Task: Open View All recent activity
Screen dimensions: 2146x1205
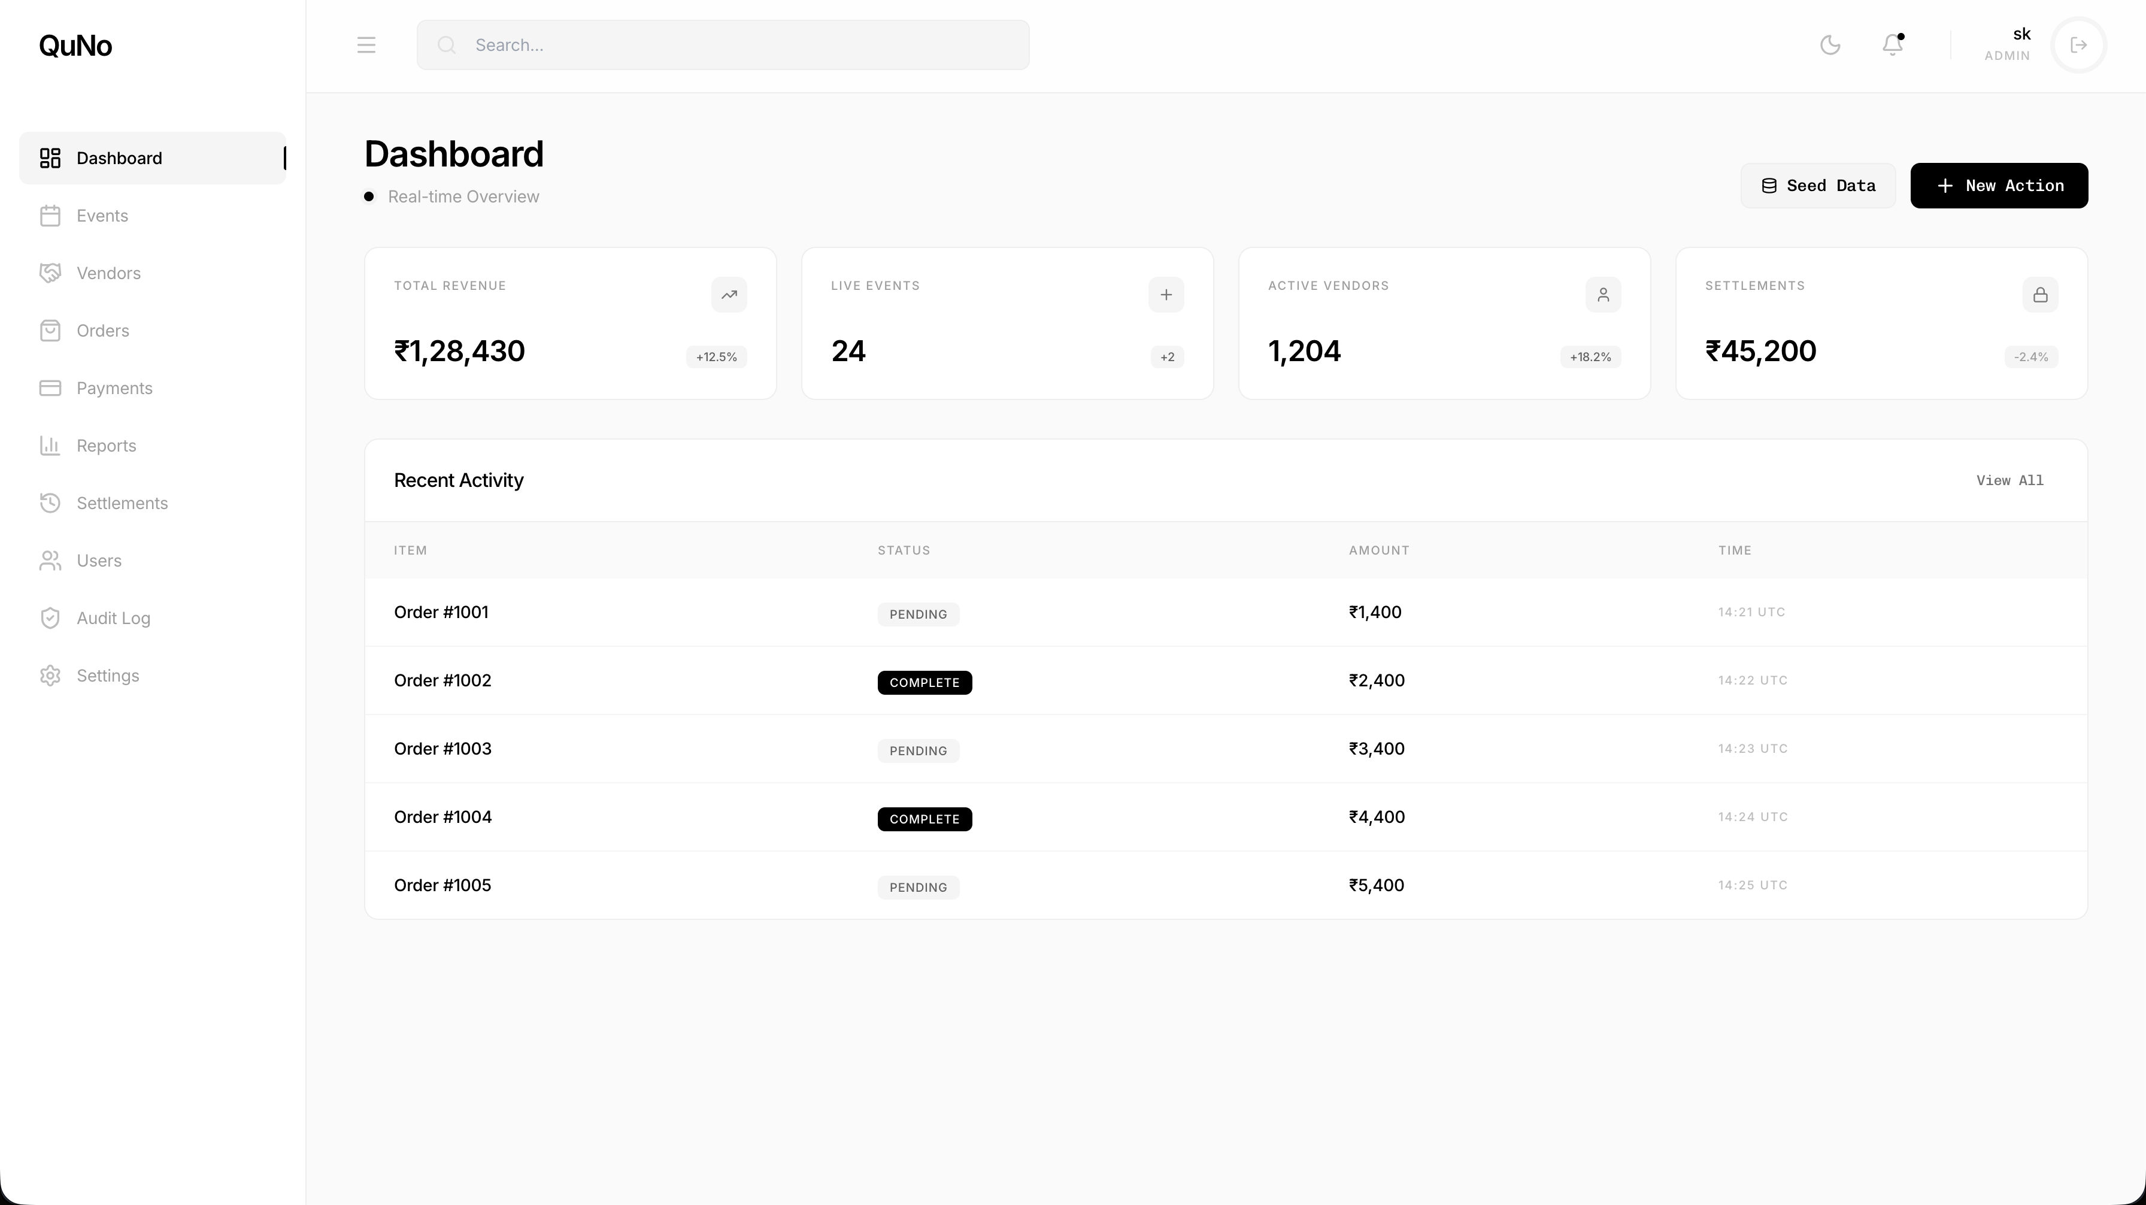Action: click(2008, 481)
